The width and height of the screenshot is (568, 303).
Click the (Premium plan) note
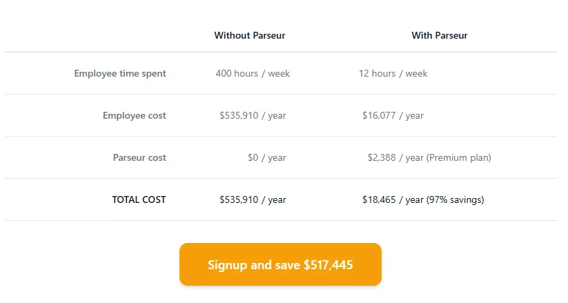(x=459, y=157)
